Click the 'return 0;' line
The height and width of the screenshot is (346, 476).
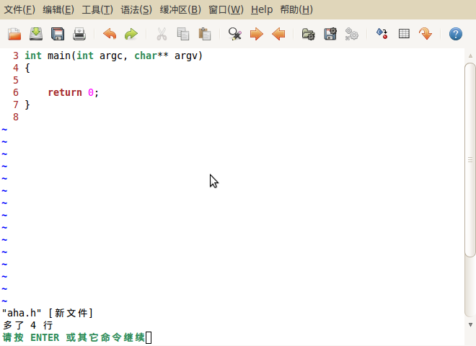point(74,92)
